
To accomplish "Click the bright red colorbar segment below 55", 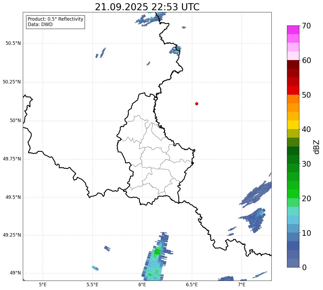I will pos(293,90).
